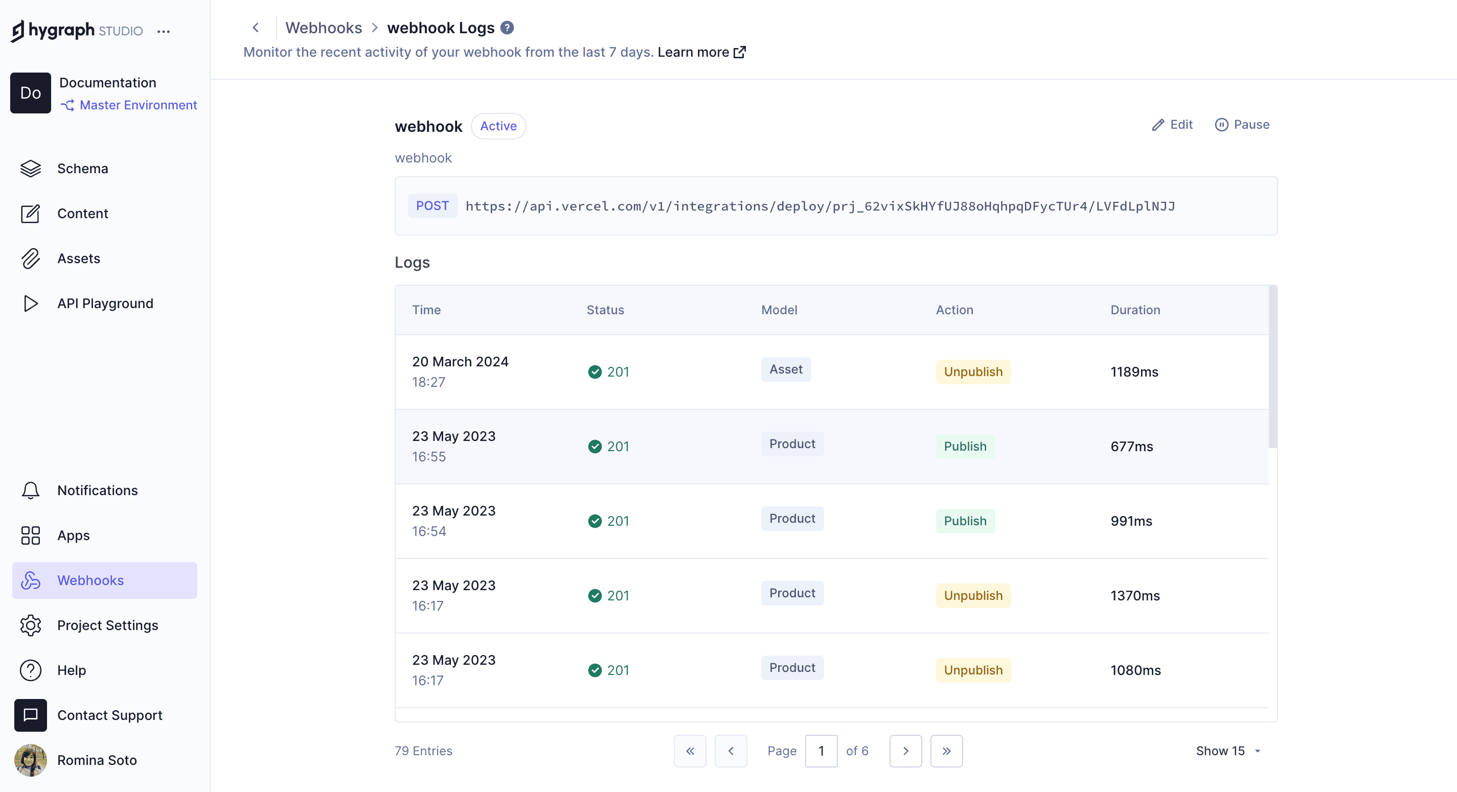
Task: Open the Help entry in sidebar
Action: click(71, 670)
